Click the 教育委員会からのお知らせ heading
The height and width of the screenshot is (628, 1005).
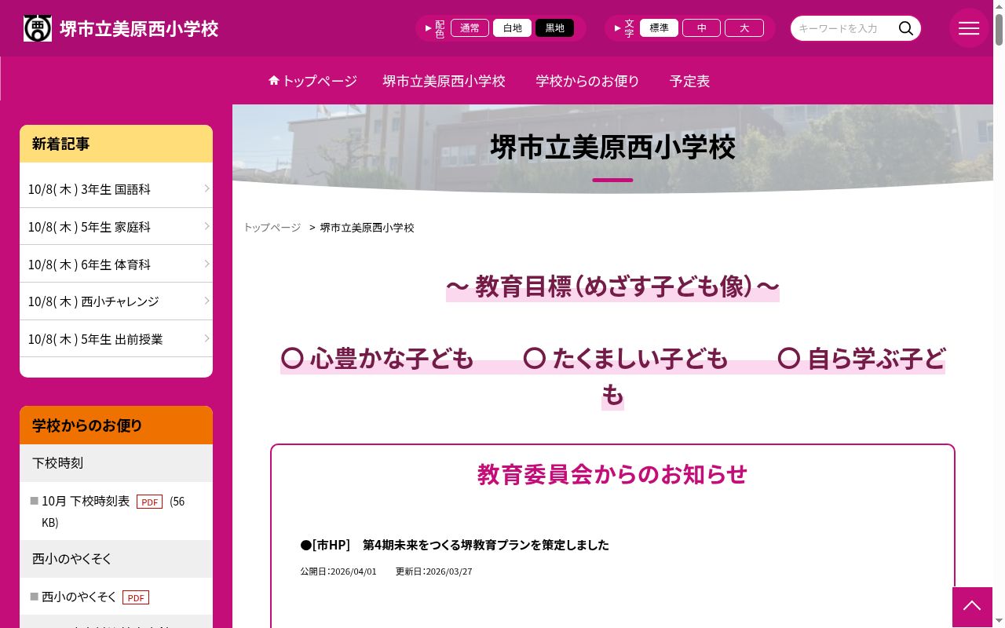coord(612,474)
